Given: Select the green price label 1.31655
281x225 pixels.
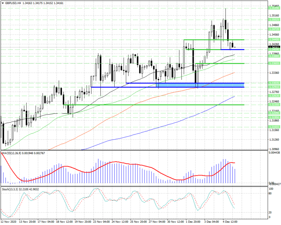Looking at the screenshot, I should (x=274, y=127).
